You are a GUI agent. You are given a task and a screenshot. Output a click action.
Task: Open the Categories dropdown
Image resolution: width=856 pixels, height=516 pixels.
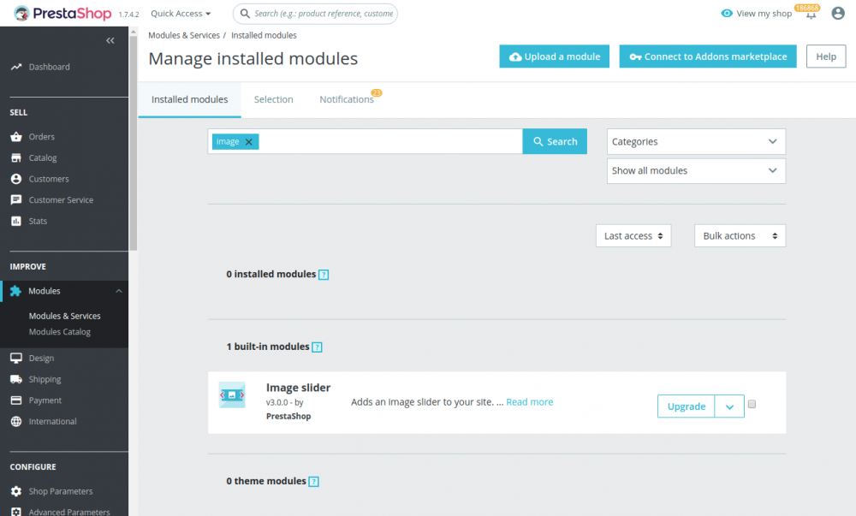pyautogui.click(x=696, y=141)
